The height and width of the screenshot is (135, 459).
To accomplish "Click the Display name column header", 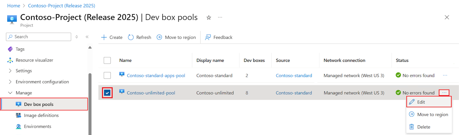I will point(210,60).
